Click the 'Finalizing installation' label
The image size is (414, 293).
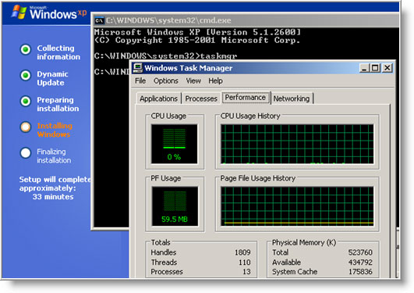coord(54,156)
